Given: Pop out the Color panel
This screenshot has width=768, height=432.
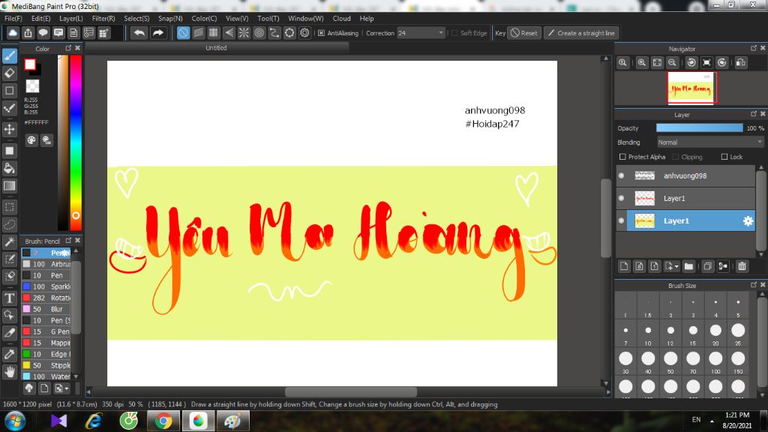Looking at the screenshot, I should pos(68,48).
